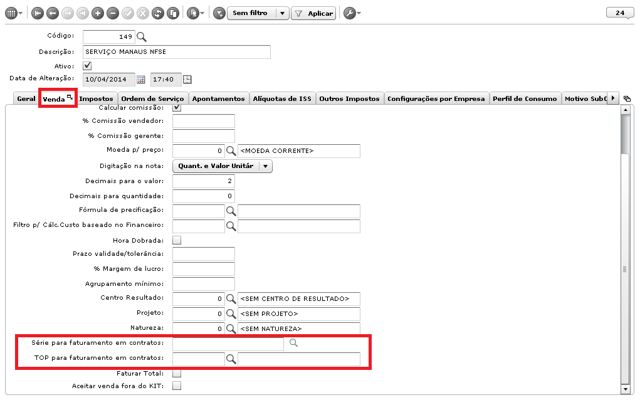Image resolution: width=640 pixels, height=400 pixels.
Task: Search Série para faturamento magnifier
Action: coord(293,343)
